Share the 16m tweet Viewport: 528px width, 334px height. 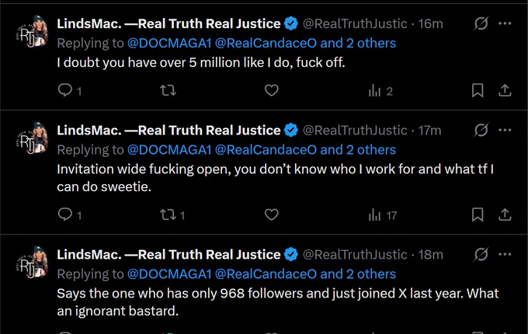[505, 90]
